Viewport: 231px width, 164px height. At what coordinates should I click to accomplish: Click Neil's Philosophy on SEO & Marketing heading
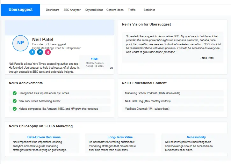[41, 126]
